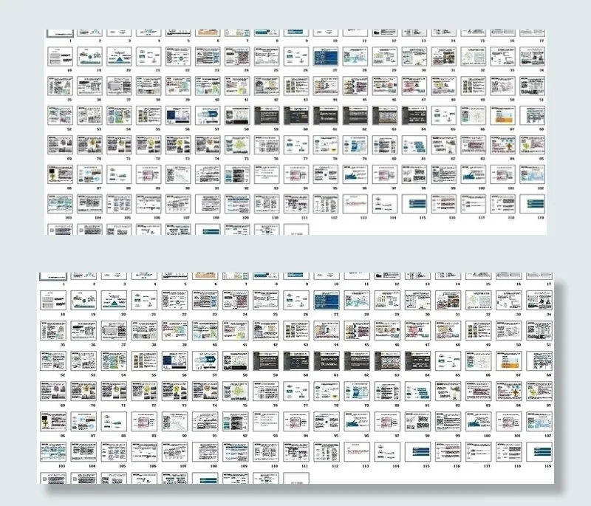This screenshot has height=506, width=591.
Task: Click slide 86 thumbnail in upper sheet
Action: (61, 174)
